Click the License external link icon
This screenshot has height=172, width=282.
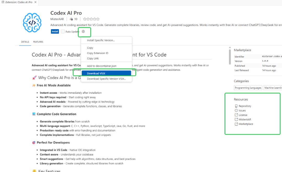pos(236,115)
